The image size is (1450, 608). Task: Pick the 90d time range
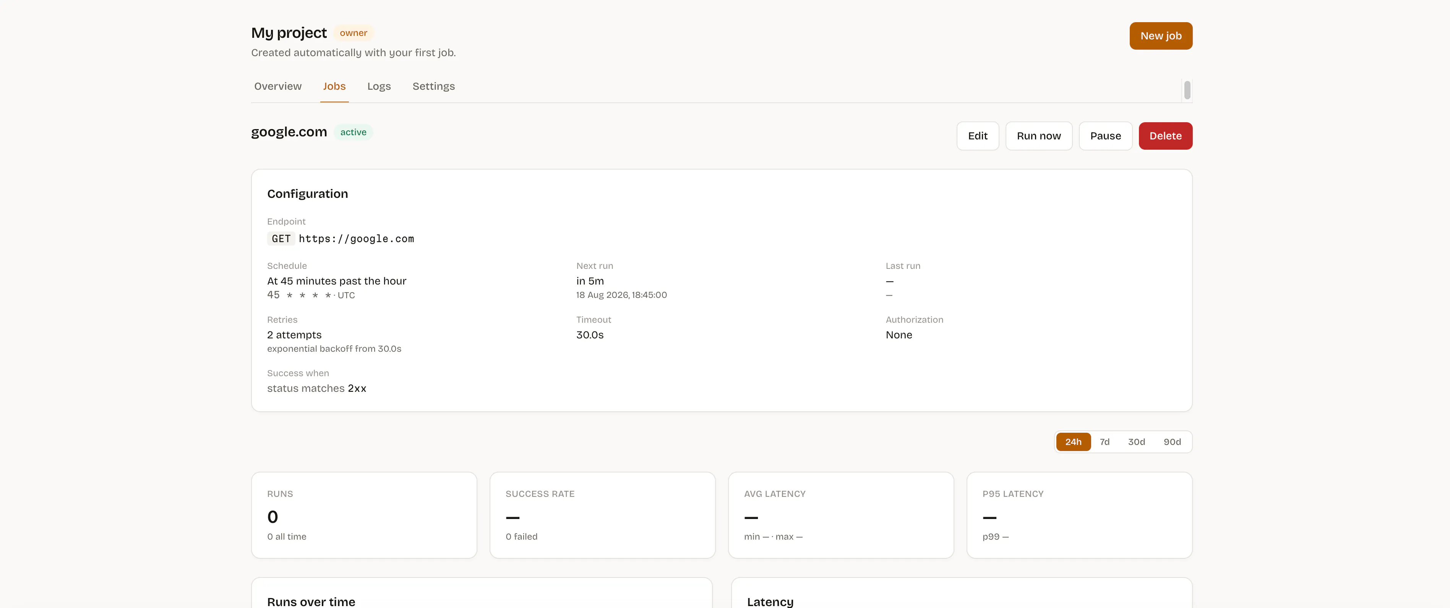pos(1172,442)
